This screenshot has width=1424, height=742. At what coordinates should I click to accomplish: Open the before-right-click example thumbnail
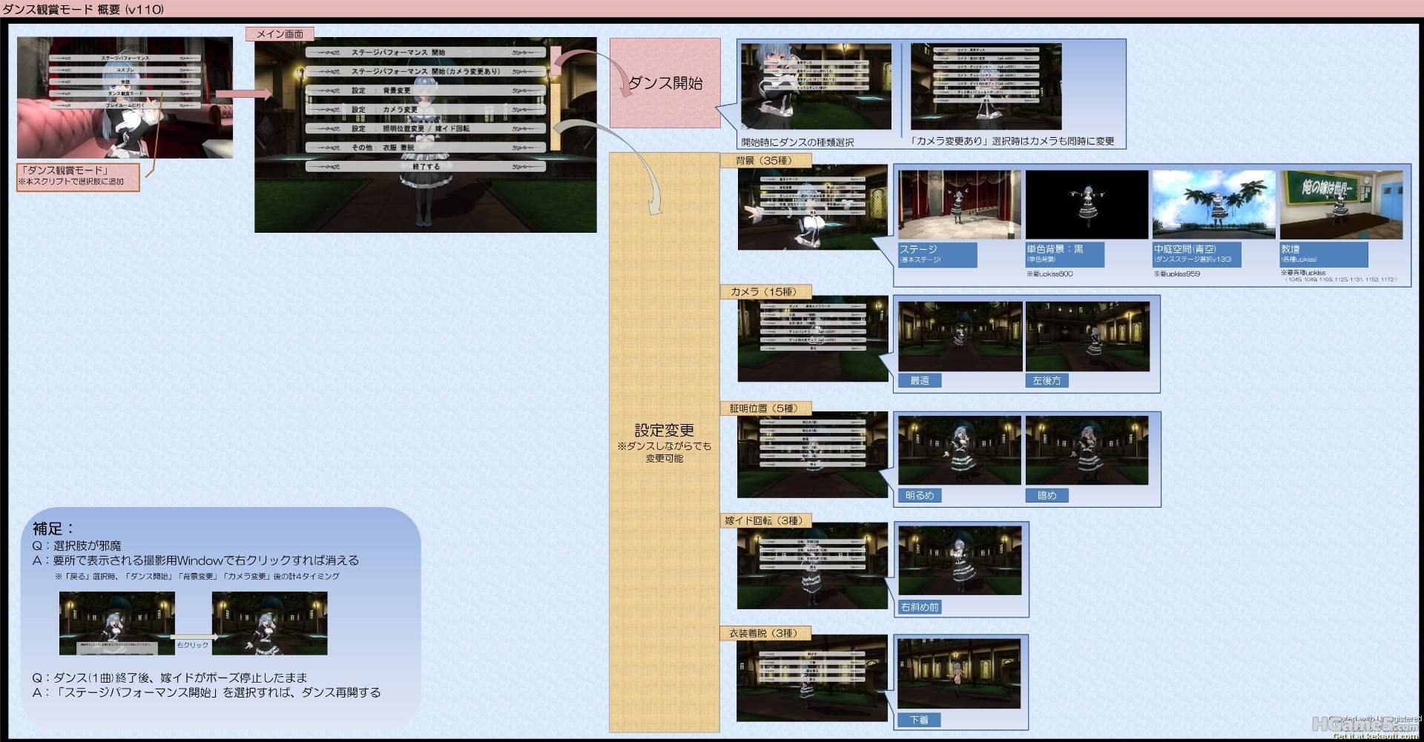[x=117, y=623]
